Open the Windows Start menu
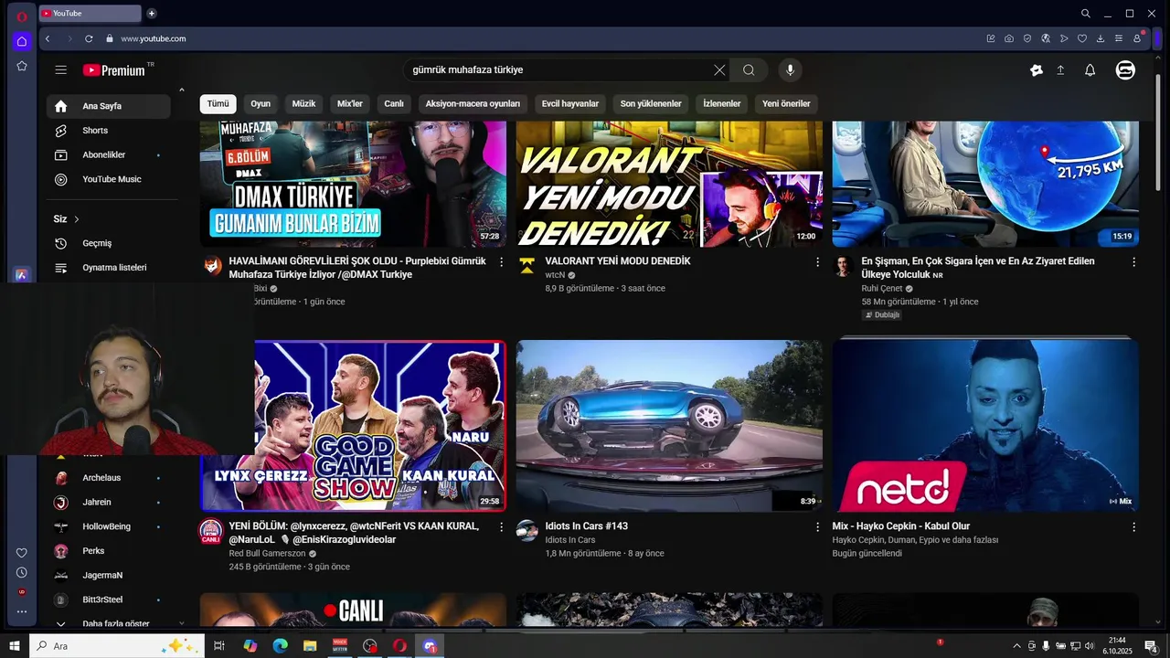The width and height of the screenshot is (1170, 658). pyautogui.click(x=15, y=646)
